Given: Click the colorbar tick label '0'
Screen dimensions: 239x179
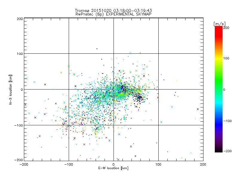Looking at the screenshot, I should pos(224,90).
